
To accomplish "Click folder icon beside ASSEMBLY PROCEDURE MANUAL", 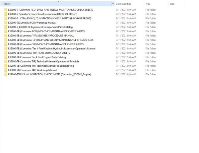I will pyautogui.click(x=6, y=36).
